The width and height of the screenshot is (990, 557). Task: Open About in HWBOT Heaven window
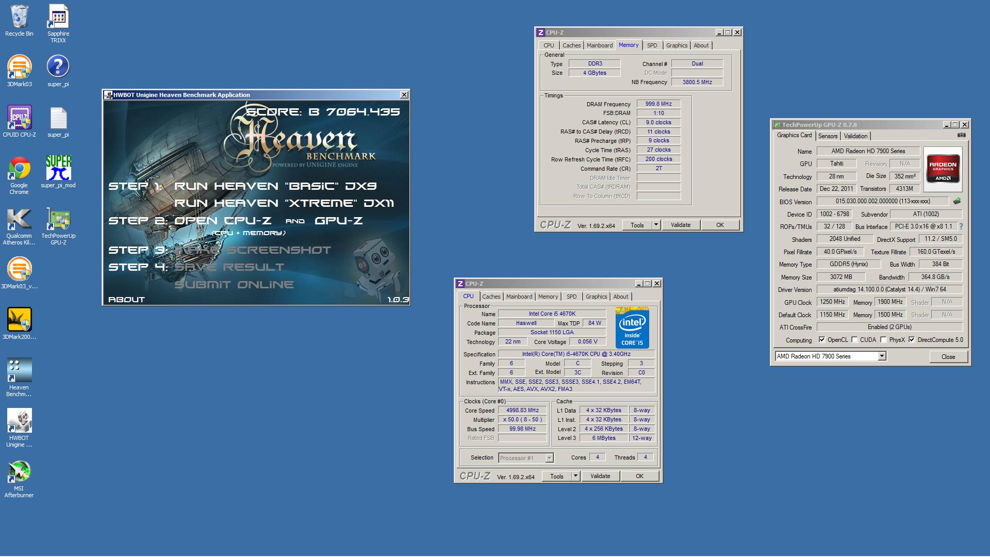click(x=126, y=300)
